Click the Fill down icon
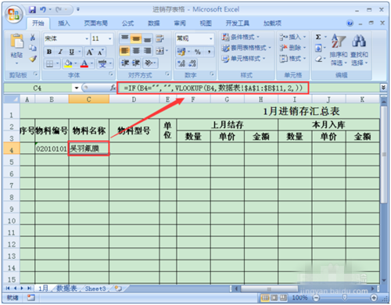 tap(318, 48)
